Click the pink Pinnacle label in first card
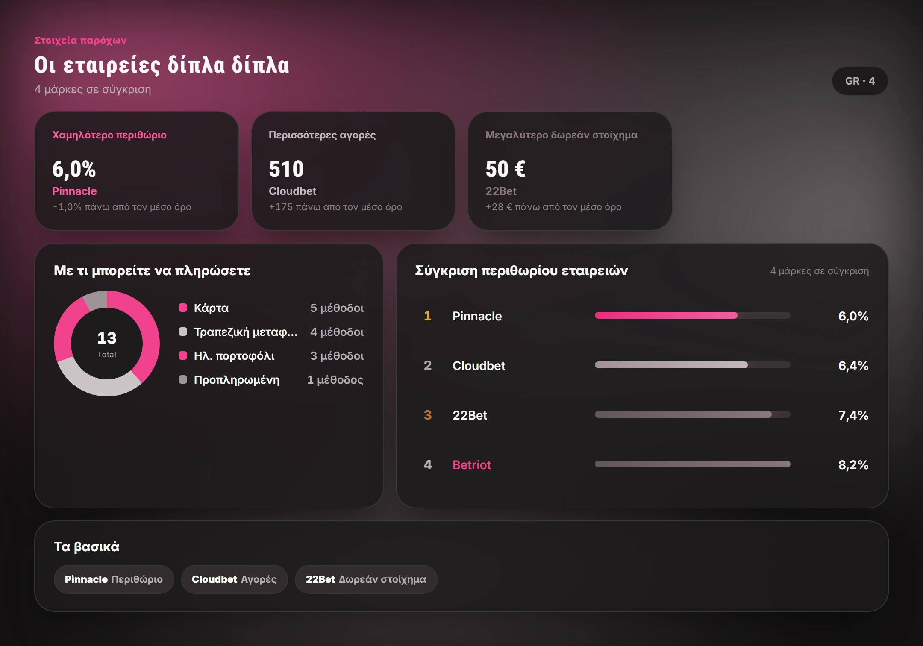The image size is (923, 646). coord(74,191)
